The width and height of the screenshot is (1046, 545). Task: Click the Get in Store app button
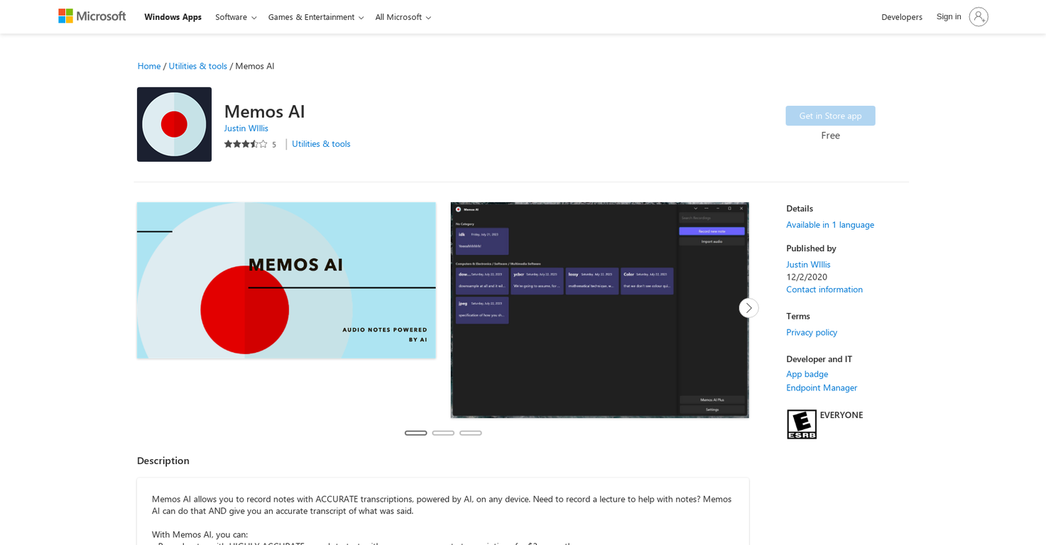pyautogui.click(x=830, y=115)
